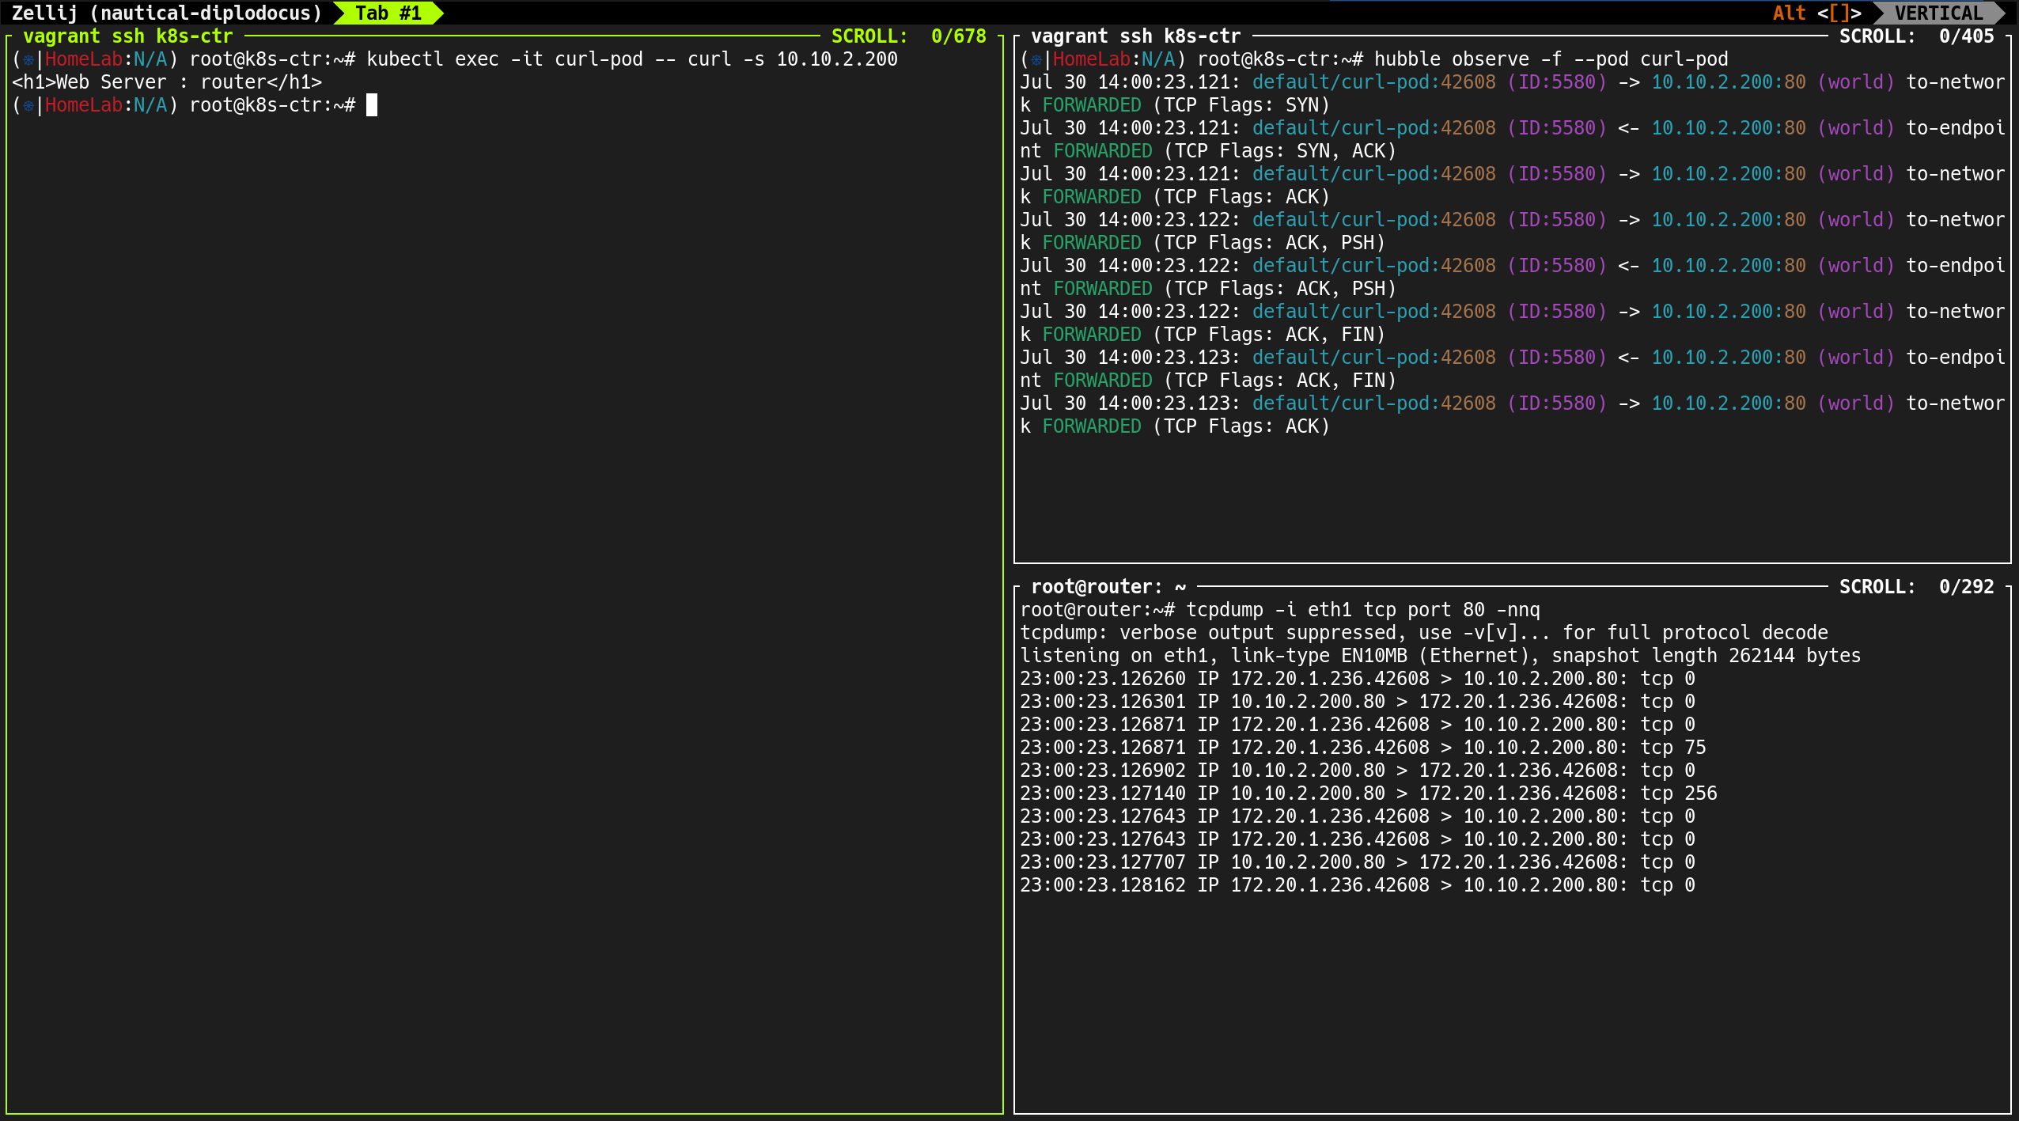The image size is (2019, 1121).
Task: Click the SCROLL: 0/292 indicator
Action: pos(1916,586)
